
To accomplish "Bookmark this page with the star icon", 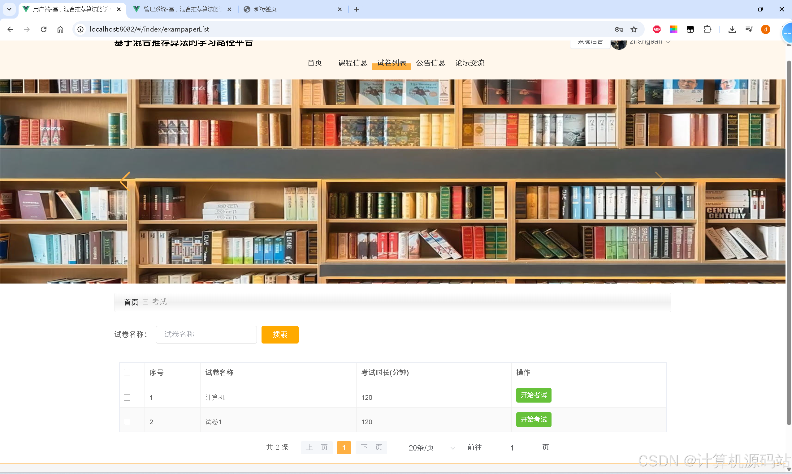I will (634, 29).
